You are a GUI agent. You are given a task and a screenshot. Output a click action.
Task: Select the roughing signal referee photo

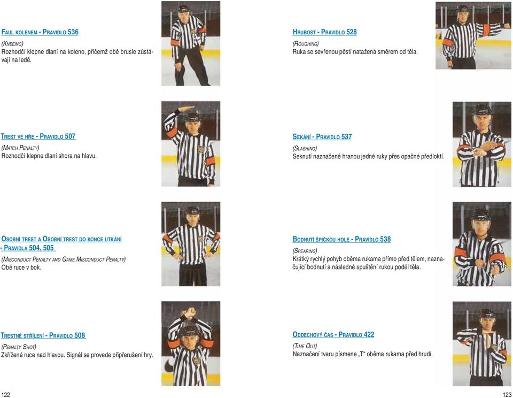473,35
